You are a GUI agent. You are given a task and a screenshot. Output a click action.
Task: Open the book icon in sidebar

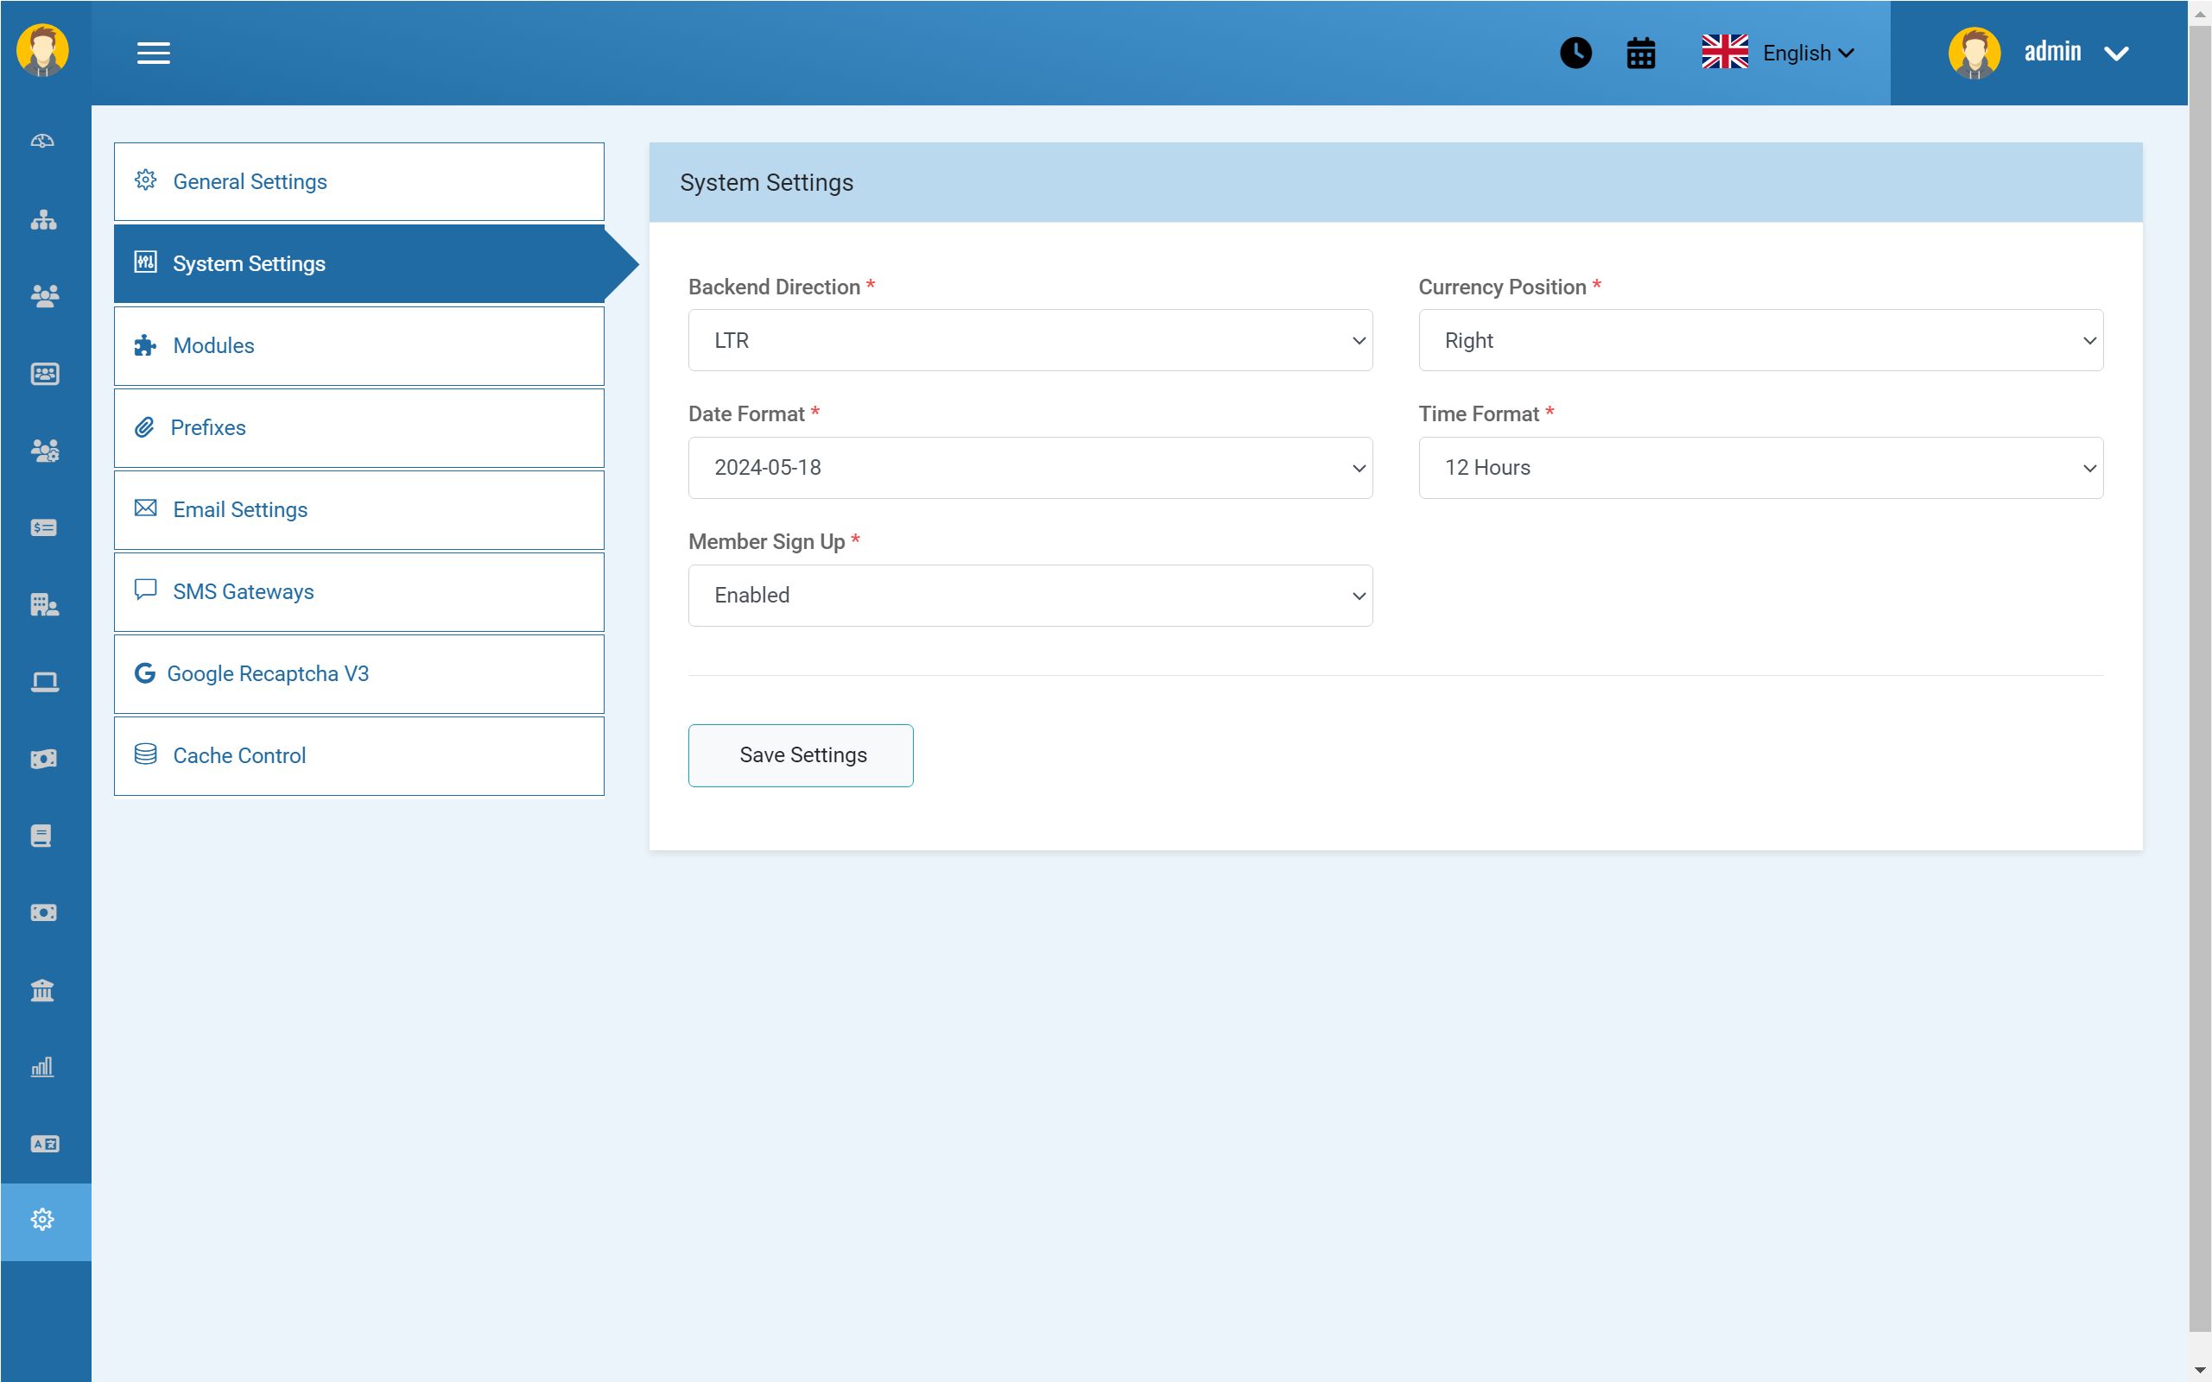click(43, 836)
